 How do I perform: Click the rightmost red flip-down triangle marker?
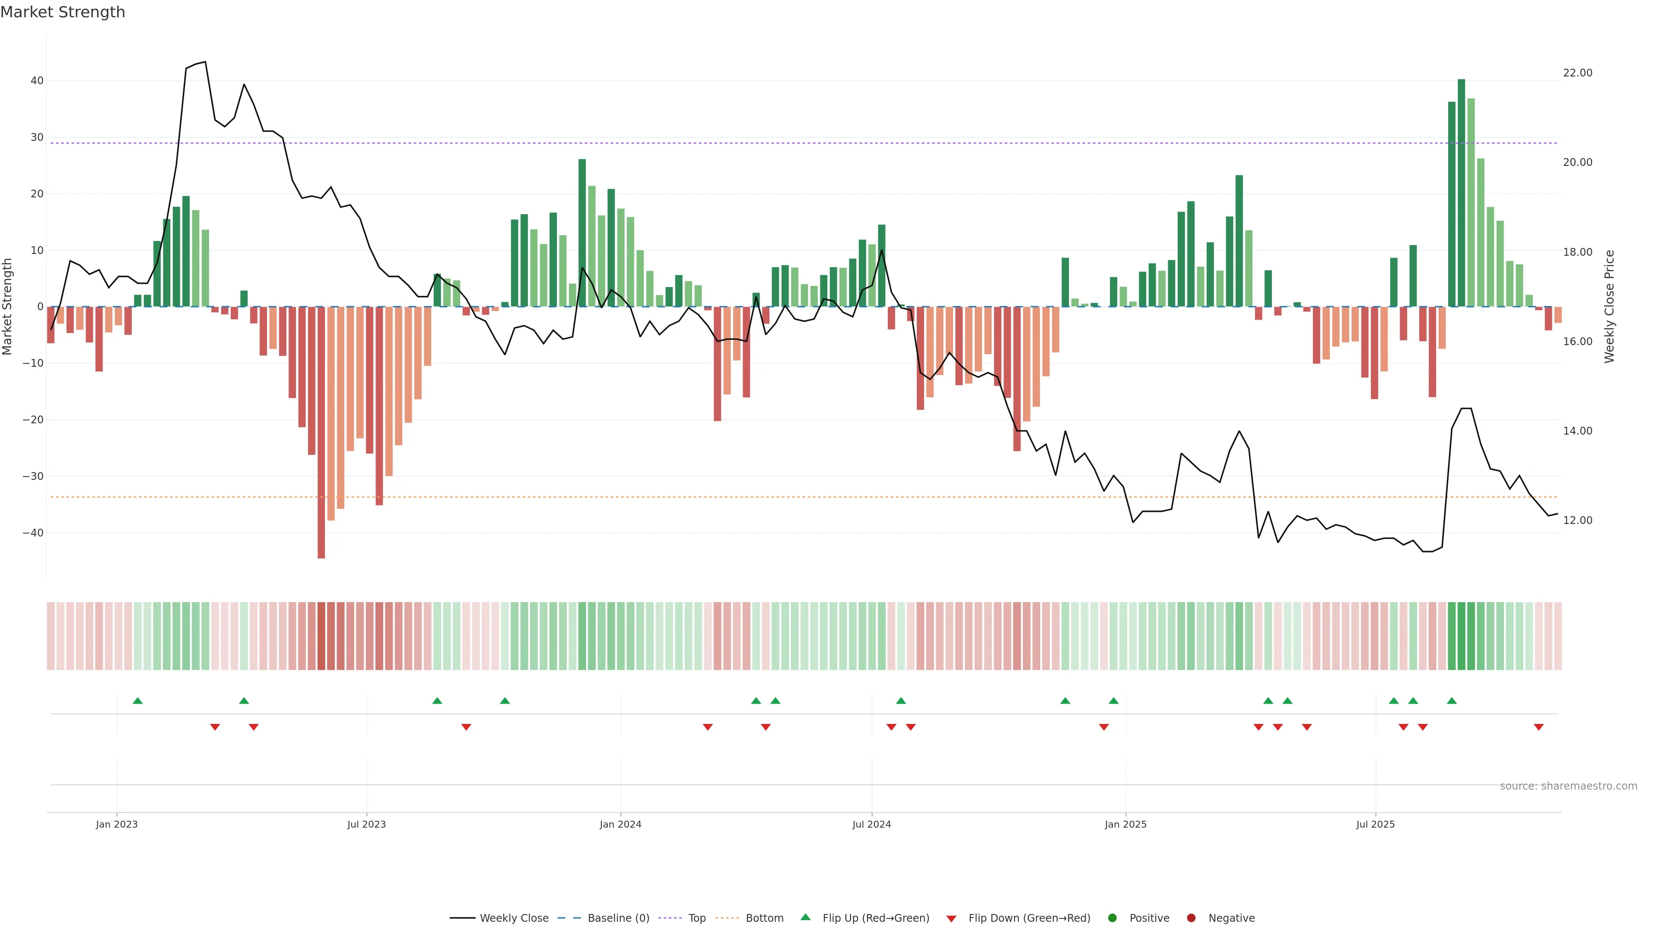(x=1538, y=727)
